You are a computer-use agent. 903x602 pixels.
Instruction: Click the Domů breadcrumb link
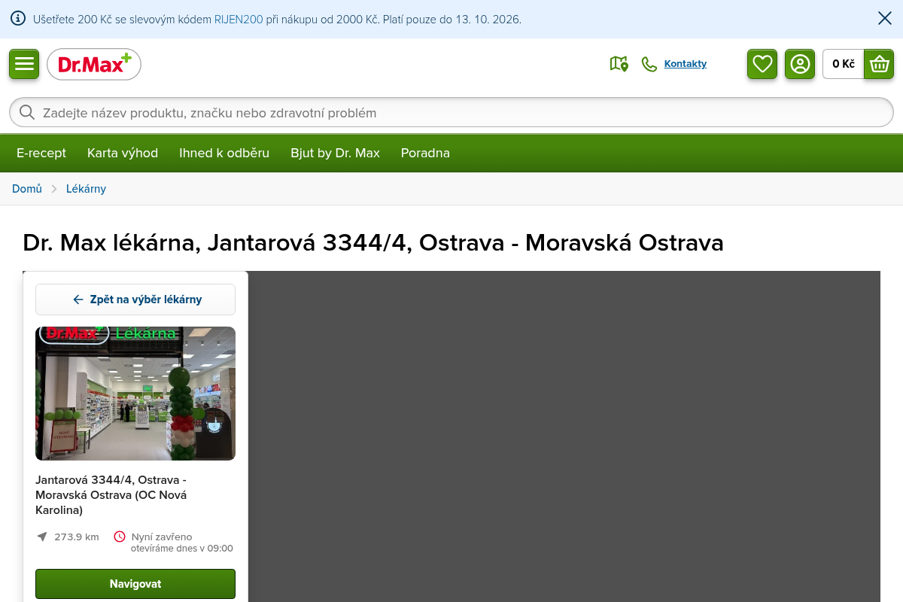[x=27, y=189]
